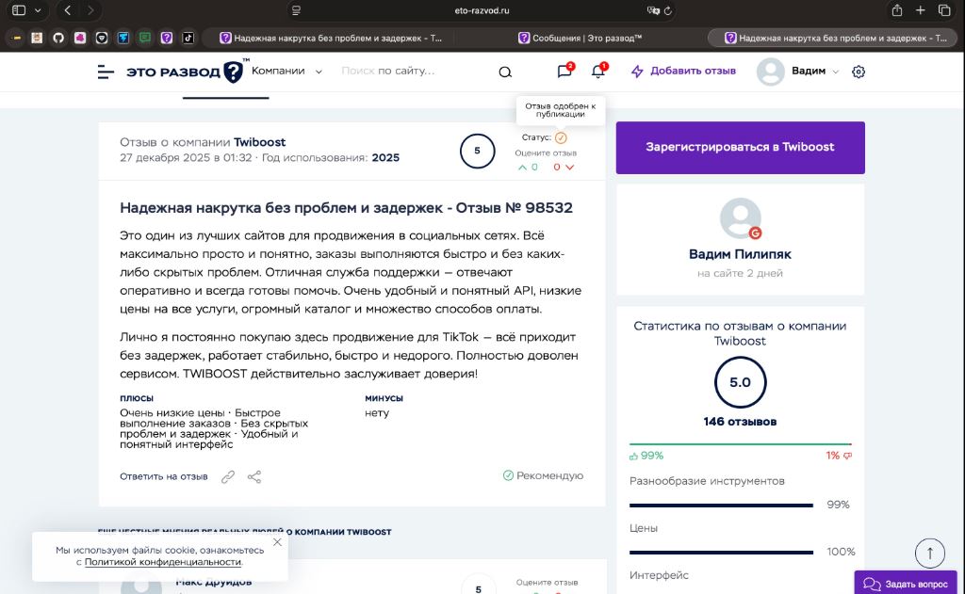965x594 pixels.
Task: Click the copy link icon under review
Action: [x=228, y=476]
